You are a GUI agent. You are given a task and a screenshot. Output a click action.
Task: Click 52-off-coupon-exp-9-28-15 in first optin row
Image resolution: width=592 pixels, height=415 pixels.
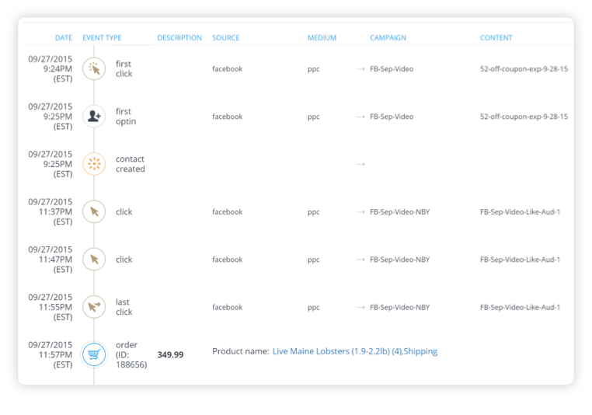tap(524, 117)
